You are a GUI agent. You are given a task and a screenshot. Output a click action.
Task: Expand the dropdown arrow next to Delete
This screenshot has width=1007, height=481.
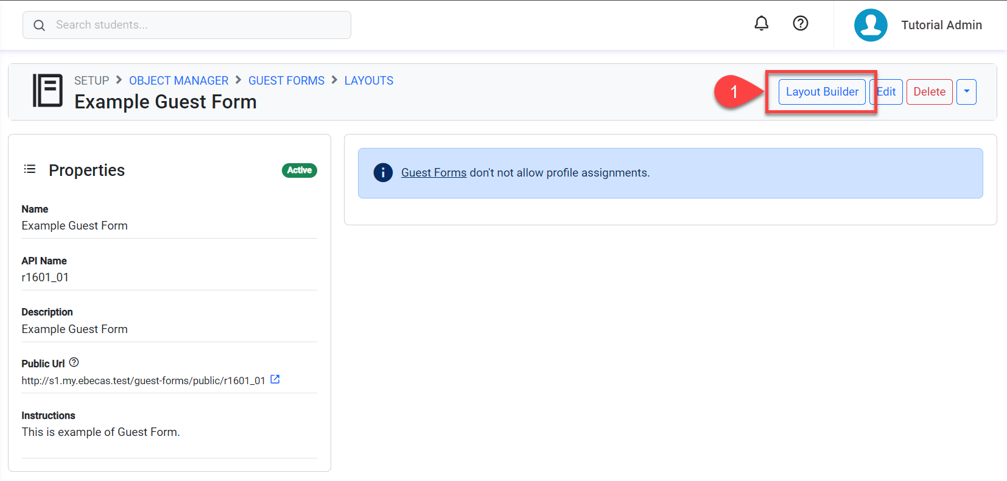966,92
